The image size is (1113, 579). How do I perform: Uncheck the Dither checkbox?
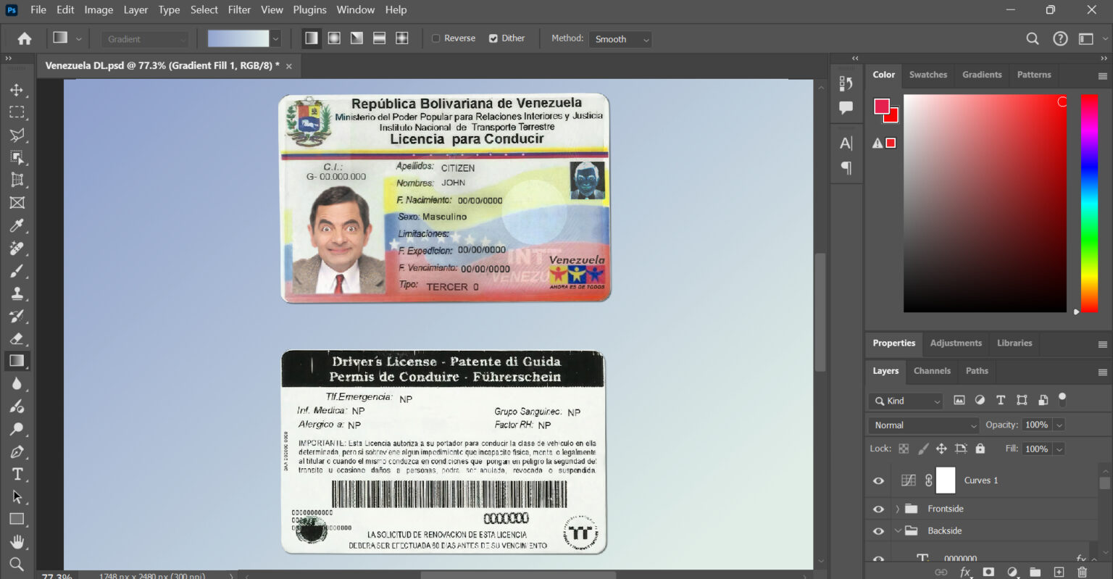tap(493, 38)
